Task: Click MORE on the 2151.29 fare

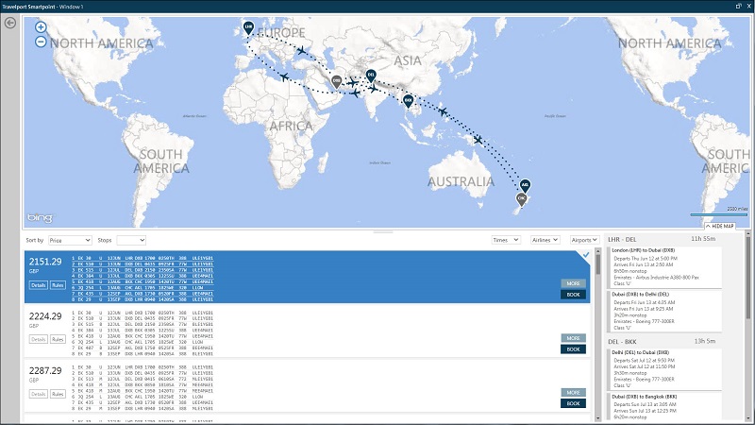Action: point(573,283)
